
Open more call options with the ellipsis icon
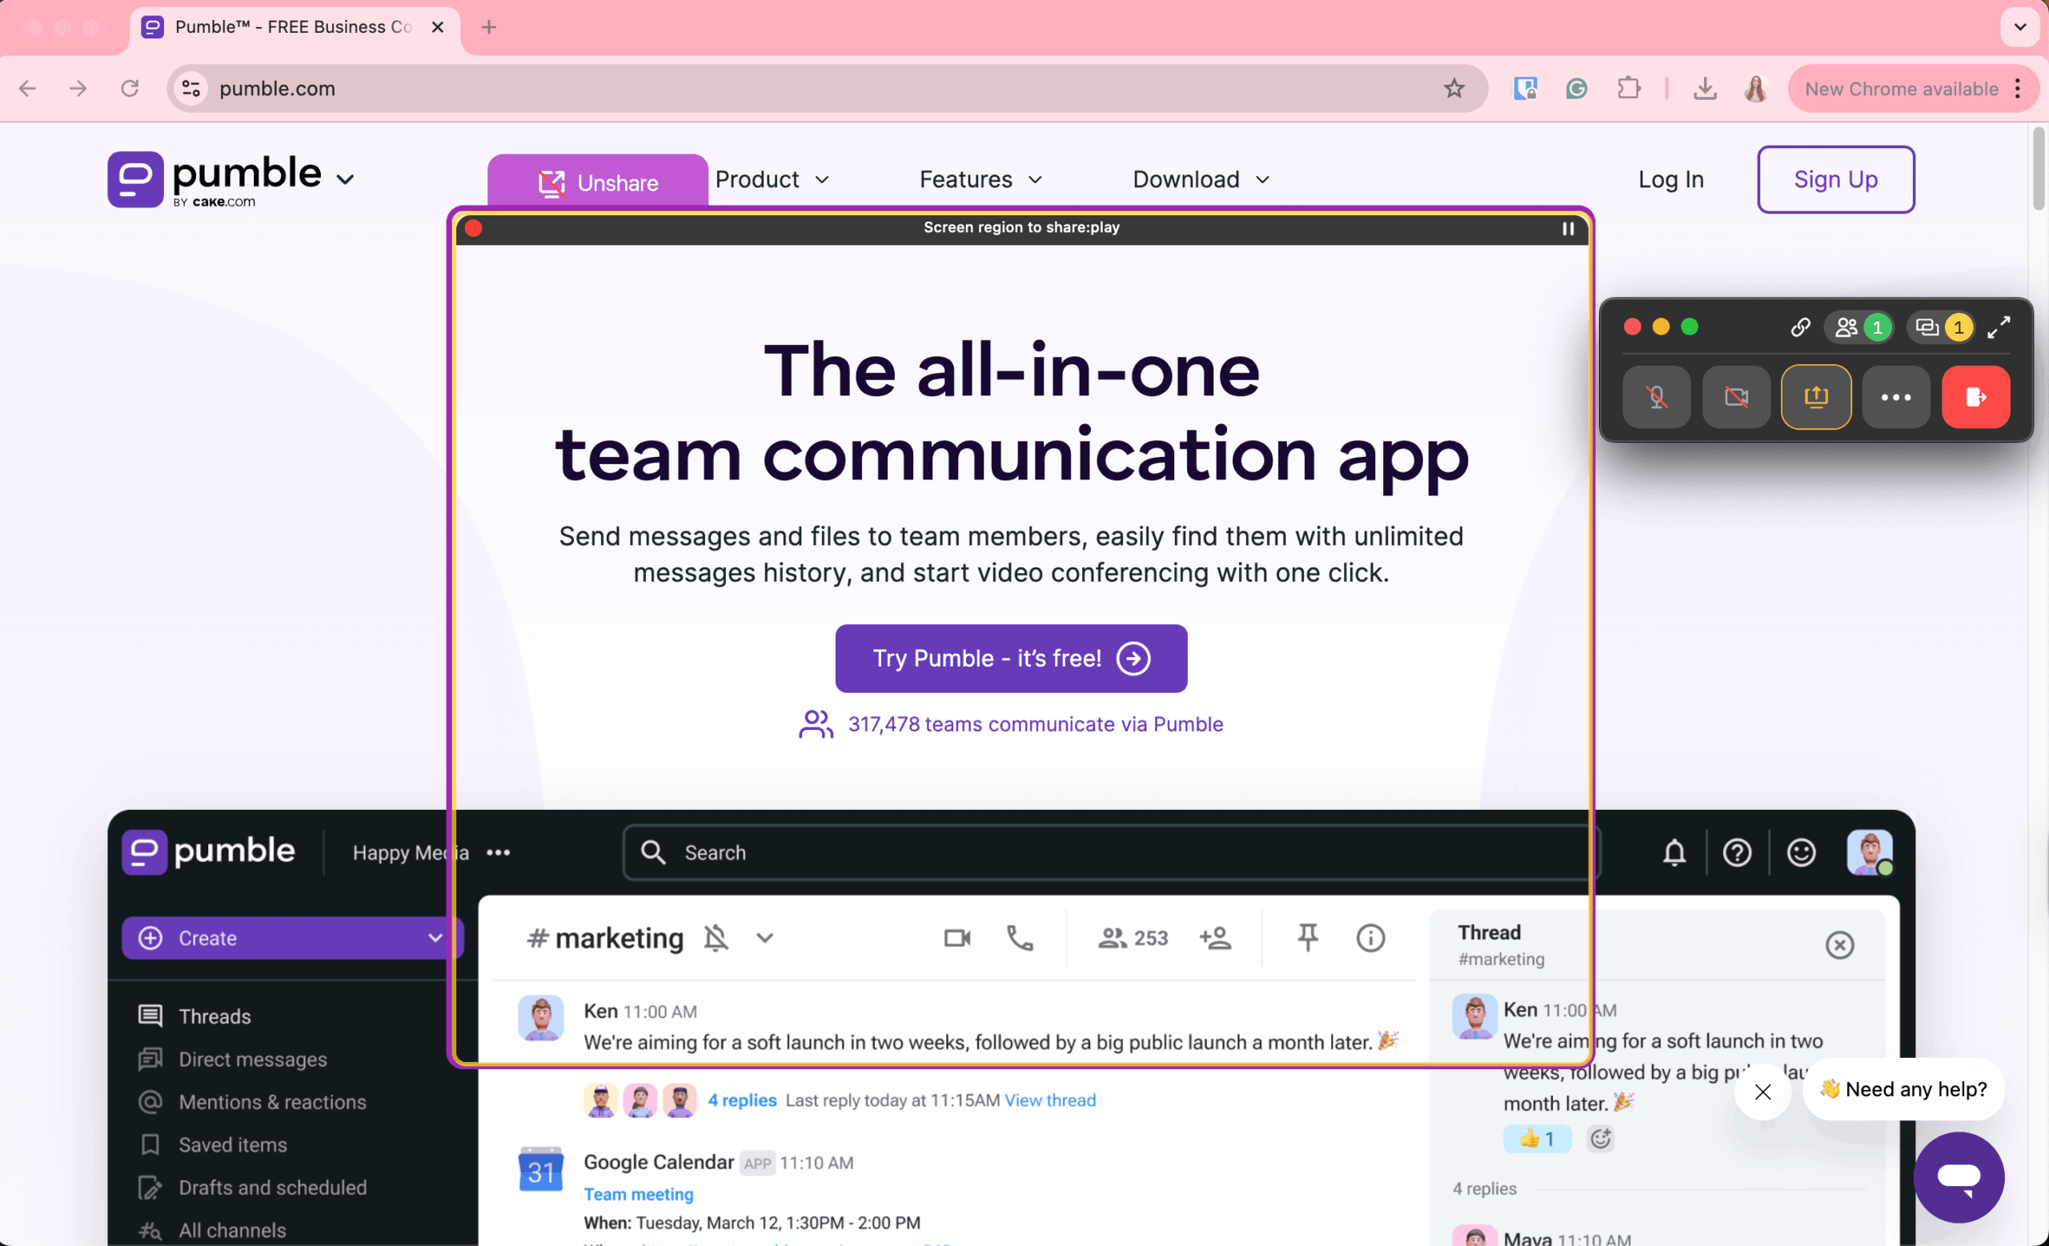pos(1896,397)
